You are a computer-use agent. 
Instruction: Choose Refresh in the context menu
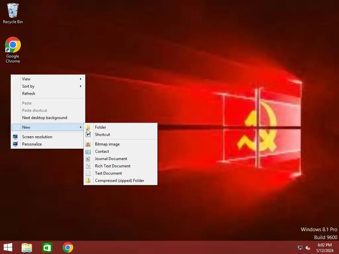48,94
